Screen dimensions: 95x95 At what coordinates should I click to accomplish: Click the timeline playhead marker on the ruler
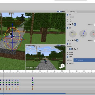pyautogui.click(x=3, y=70)
